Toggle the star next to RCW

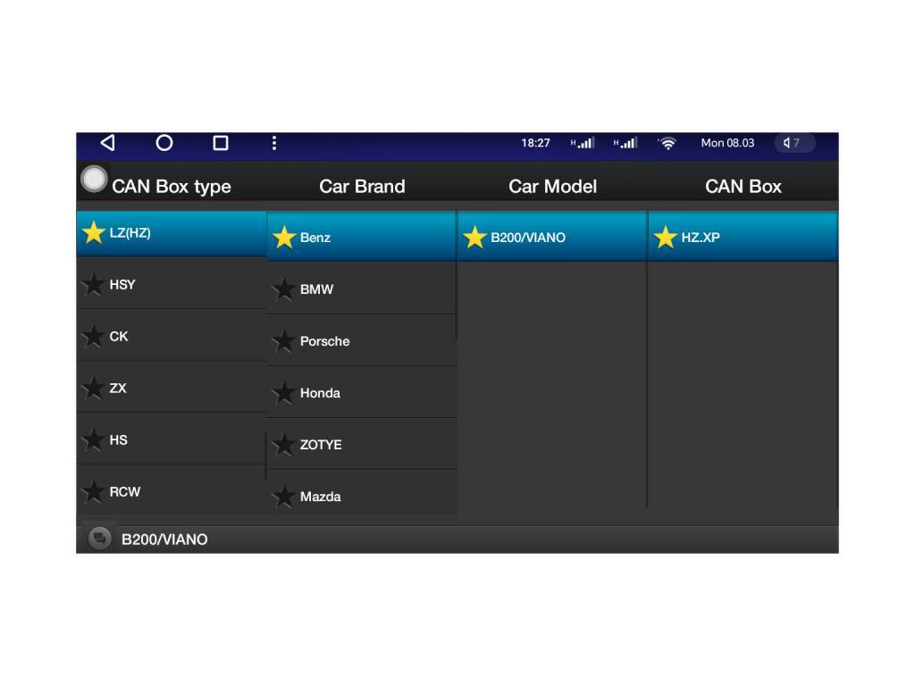click(x=93, y=492)
